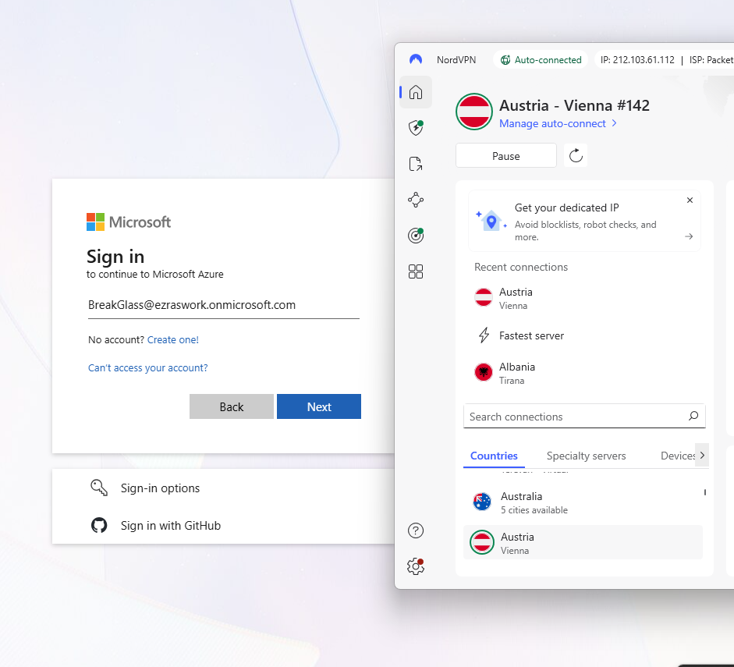This screenshot has height=667, width=734.
Task: Open the Can't access your account link
Action: 147,367
